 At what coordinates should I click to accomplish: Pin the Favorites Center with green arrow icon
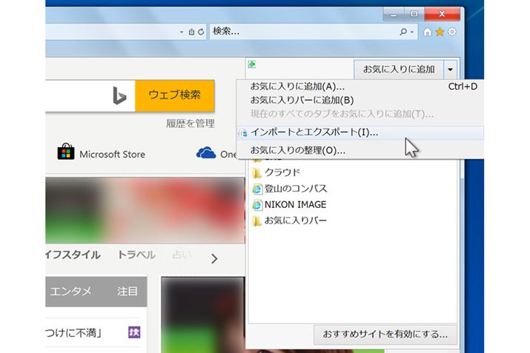pyautogui.click(x=252, y=64)
